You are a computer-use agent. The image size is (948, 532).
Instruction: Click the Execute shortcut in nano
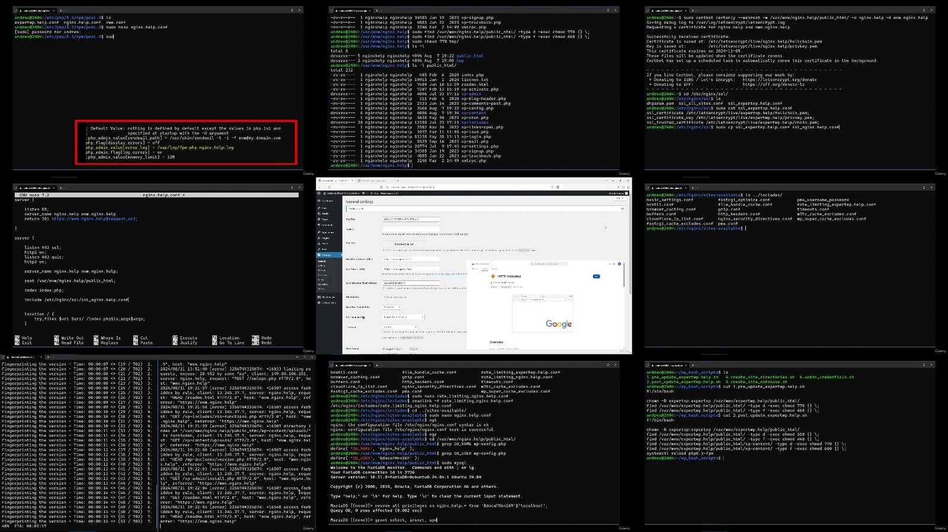[x=184, y=338]
